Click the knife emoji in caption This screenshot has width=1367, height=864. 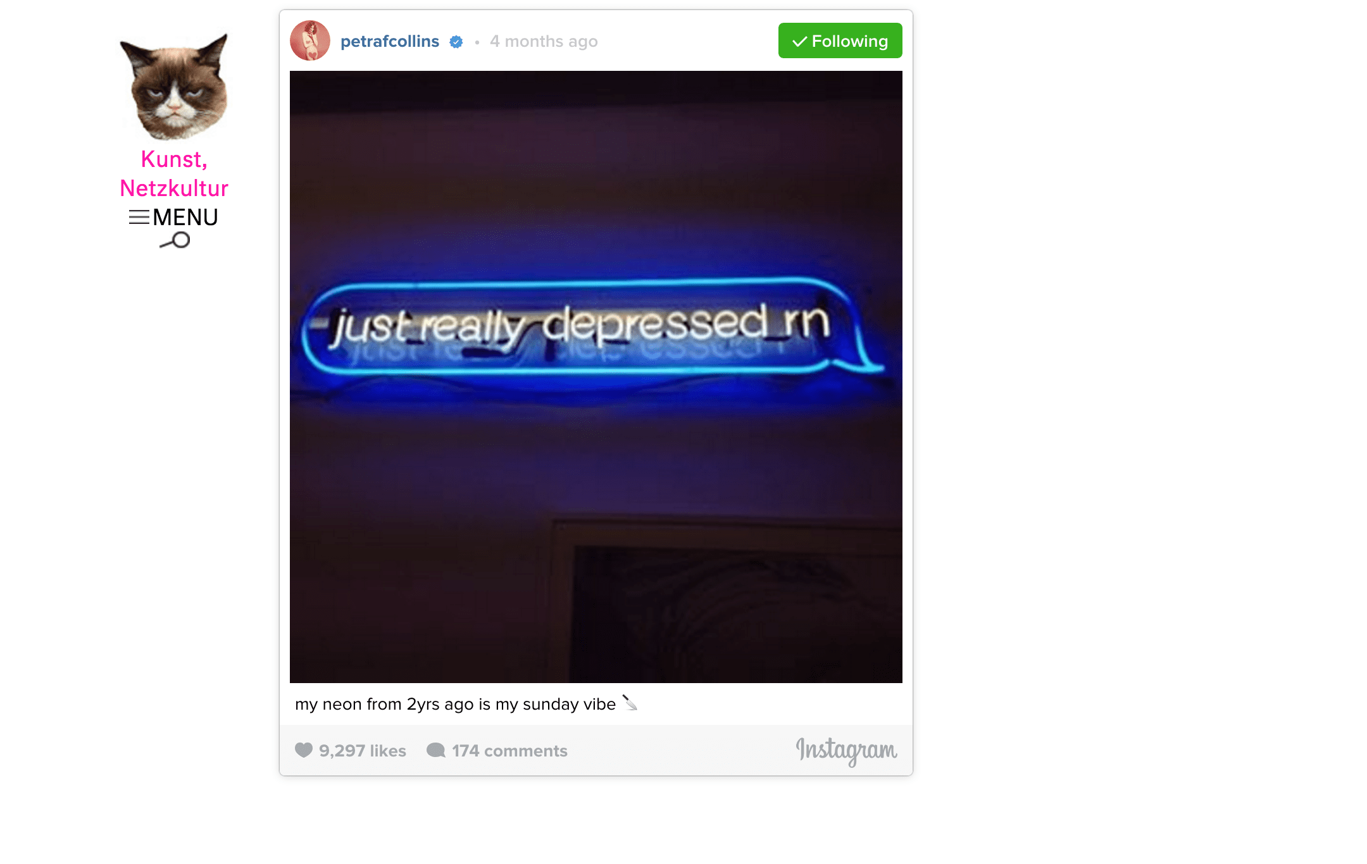pos(630,703)
